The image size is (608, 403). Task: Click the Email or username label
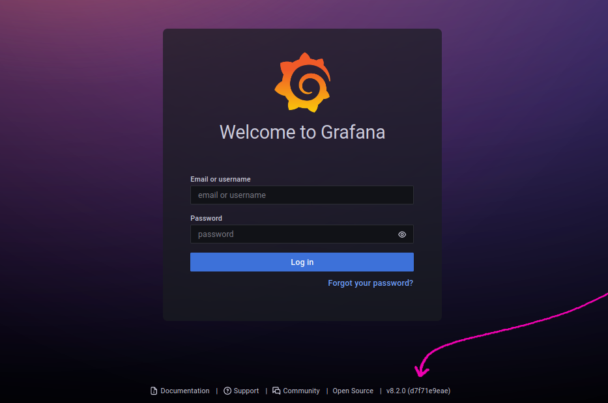tap(220, 179)
